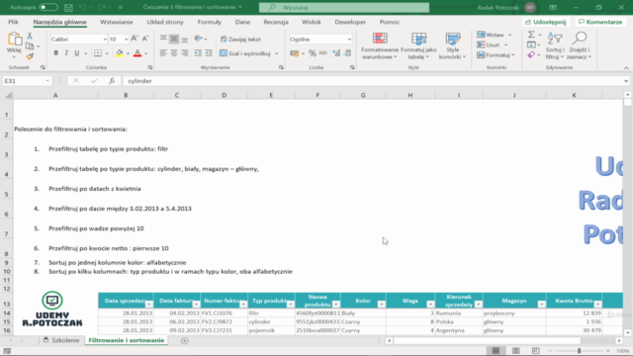Image resolution: width=633 pixels, height=356 pixels.
Task: Click the insert function fx icon
Action: tap(112, 81)
